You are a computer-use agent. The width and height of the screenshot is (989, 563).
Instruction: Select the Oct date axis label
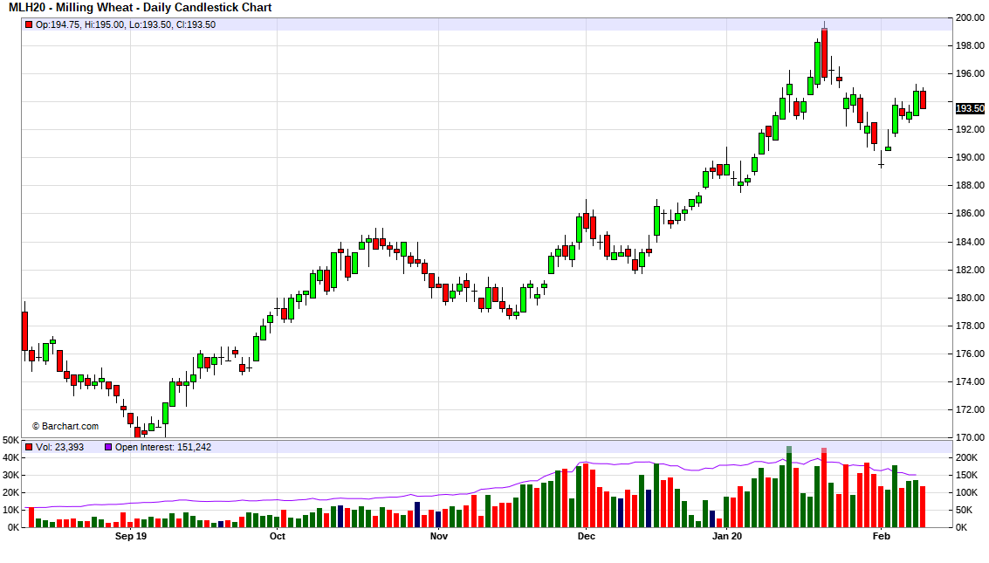(x=278, y=537)
